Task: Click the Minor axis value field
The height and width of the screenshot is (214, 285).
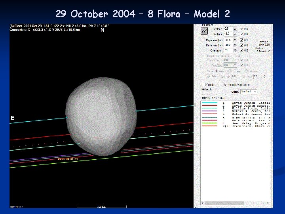Action: click(228, 45)
